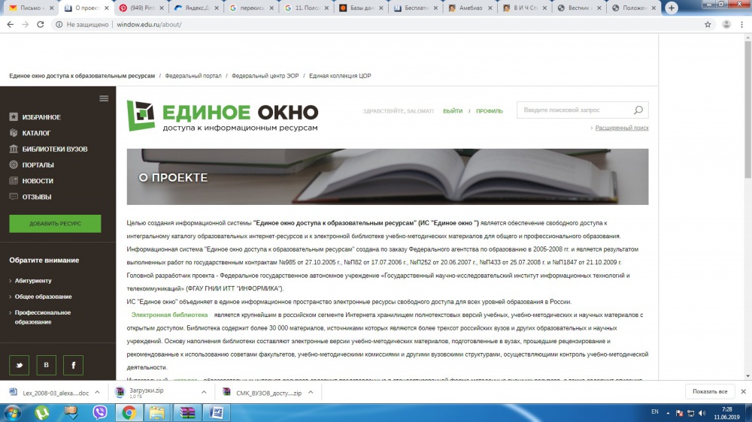The height and width of the screenshot is (422, 752).
Task: Click the address bar URL
Action: (149, 25)
